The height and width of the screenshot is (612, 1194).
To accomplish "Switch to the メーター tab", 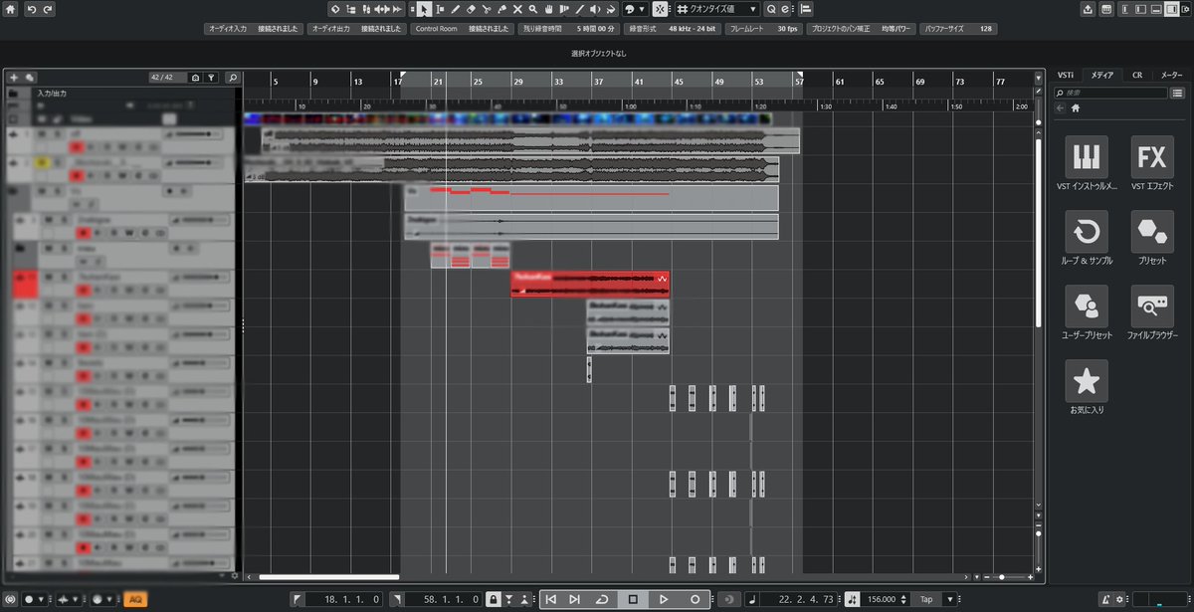I will click(1172, 75).
